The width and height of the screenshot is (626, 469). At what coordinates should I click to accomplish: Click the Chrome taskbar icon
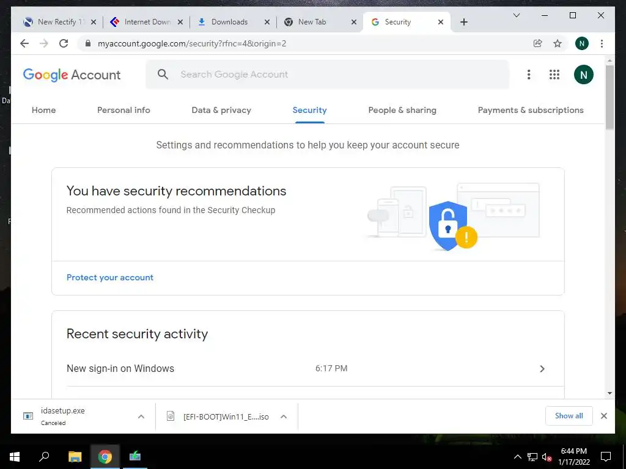[105, 456]
